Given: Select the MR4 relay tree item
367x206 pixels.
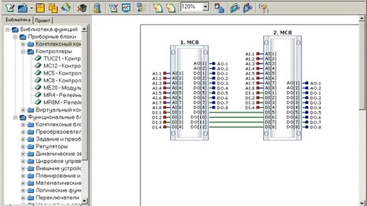Looking at the screenshot, I should 63,95.
